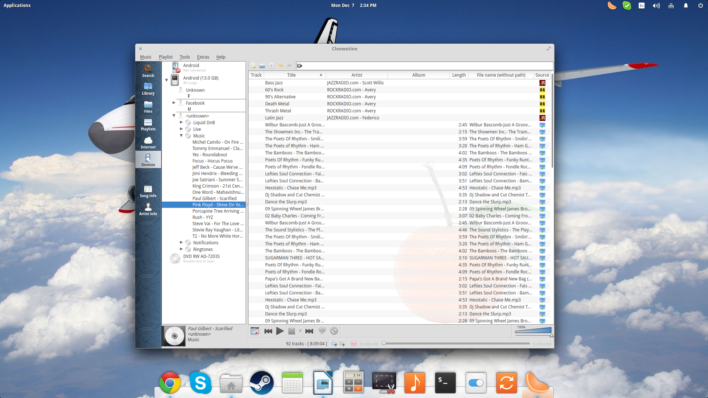This screenshot has height=398, width=708.
Task: Clear the playlist filter field
Action: [x=300, y=66]
